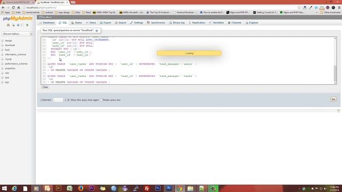Open information_schema database in sidebar
The image size is (342, 192).
pos(15,54)
